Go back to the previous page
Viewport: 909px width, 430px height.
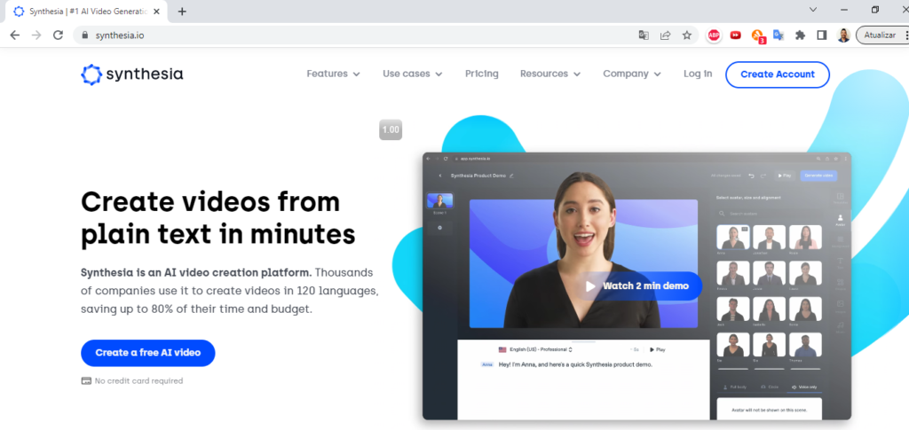coord(15,35)
